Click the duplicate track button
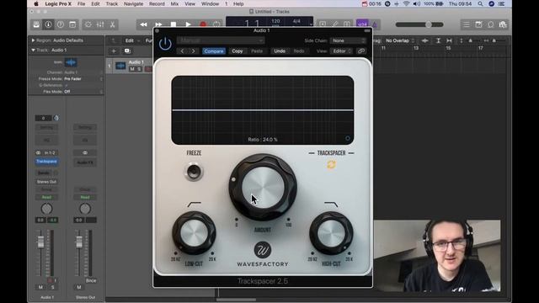539x303 pixels. (x=127, y=51)
